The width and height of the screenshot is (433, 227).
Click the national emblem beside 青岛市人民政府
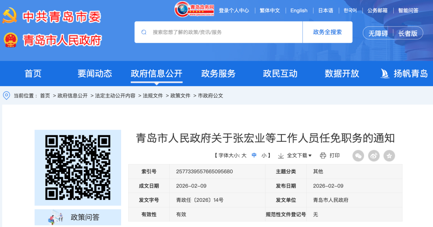tap(11, 40)
